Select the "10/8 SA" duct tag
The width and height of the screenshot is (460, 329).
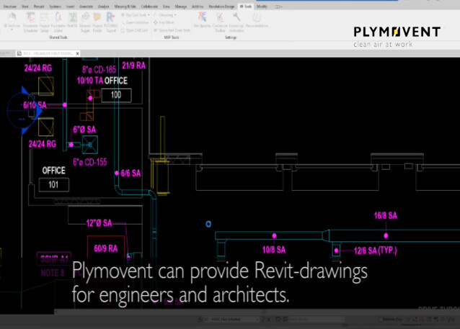pyautogui.click(x=274, y=250)
